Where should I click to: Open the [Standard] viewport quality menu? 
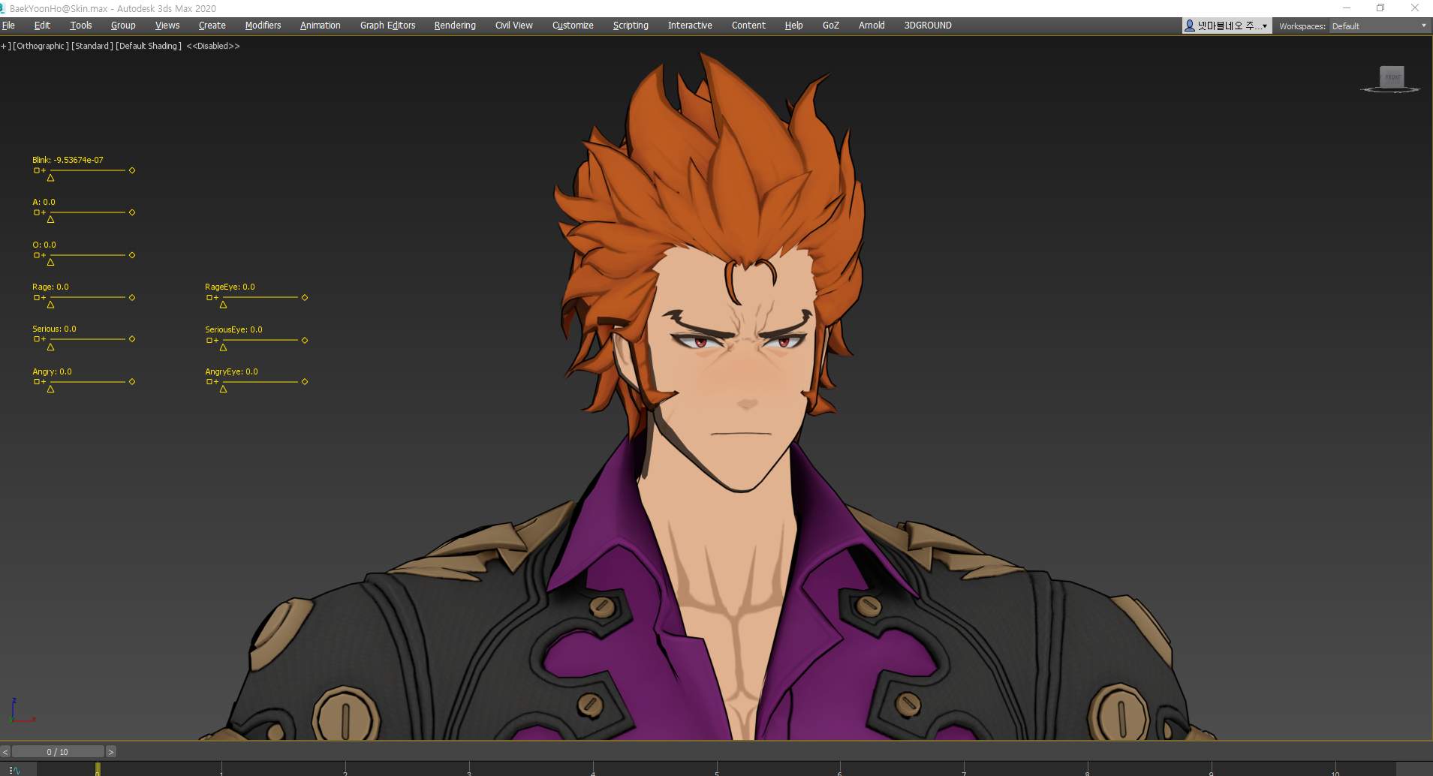click(x=92, y=47)
